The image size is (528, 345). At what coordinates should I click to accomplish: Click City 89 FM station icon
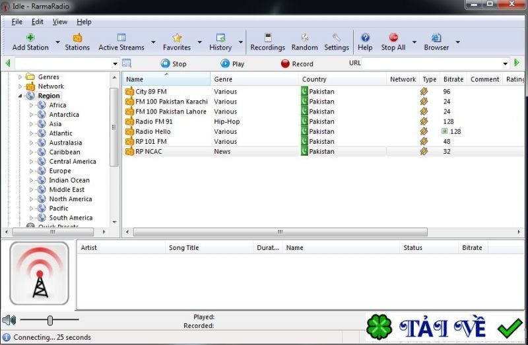pos(129,91)
